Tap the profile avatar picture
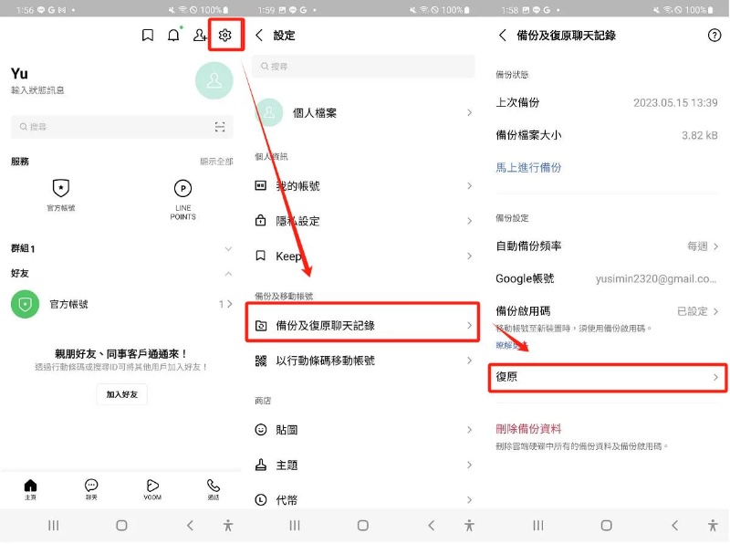Screen dimensions: 730x544 click(x=214, y=81)
